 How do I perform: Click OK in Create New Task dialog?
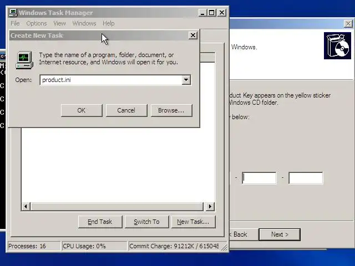tap(82, 110)
